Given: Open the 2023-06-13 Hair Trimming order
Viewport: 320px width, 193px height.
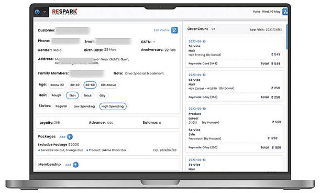Looking at the screenshot, I should pyautogui.click(x=235, y=52).
